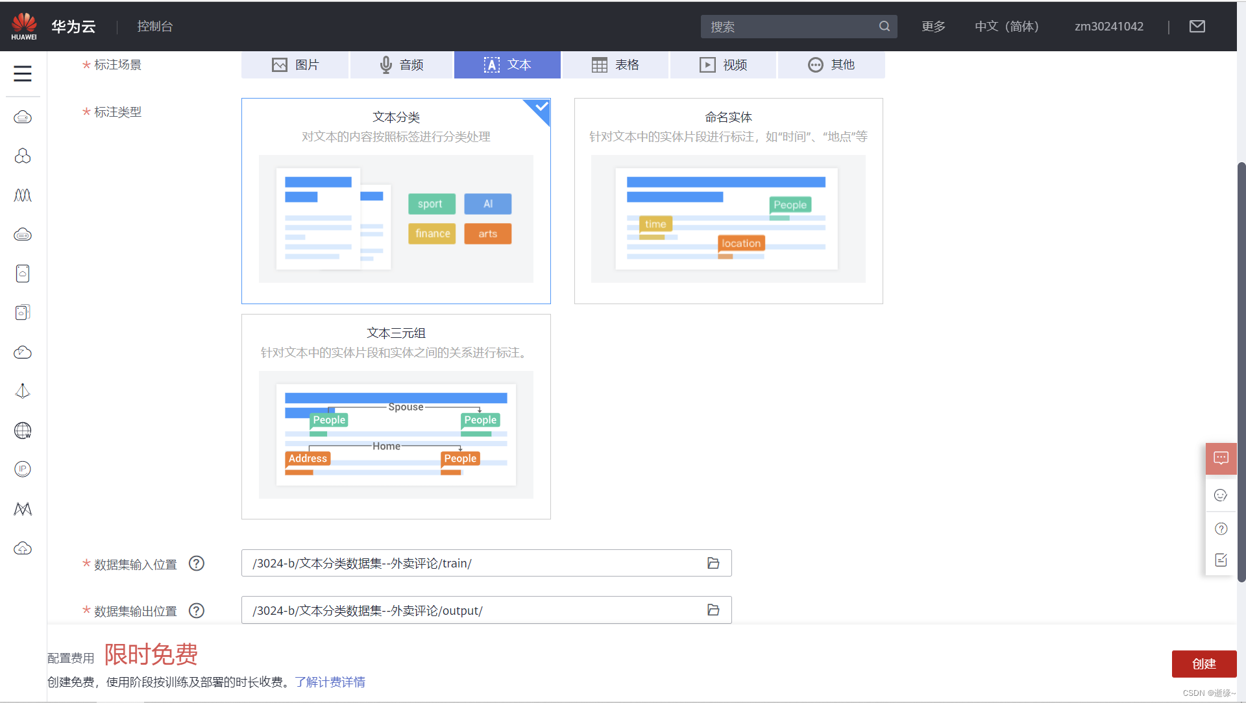Select the 音频 annotation scene tab
Screen dimensions: 1246x703
click(x=401, y=65)
